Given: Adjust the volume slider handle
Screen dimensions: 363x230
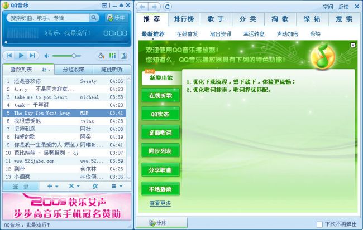Looking at the screenshot, I should click(74, 56).
